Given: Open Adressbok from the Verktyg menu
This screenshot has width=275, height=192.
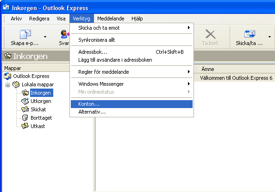Looking at the screenshot, I should (x=131, y=52).
